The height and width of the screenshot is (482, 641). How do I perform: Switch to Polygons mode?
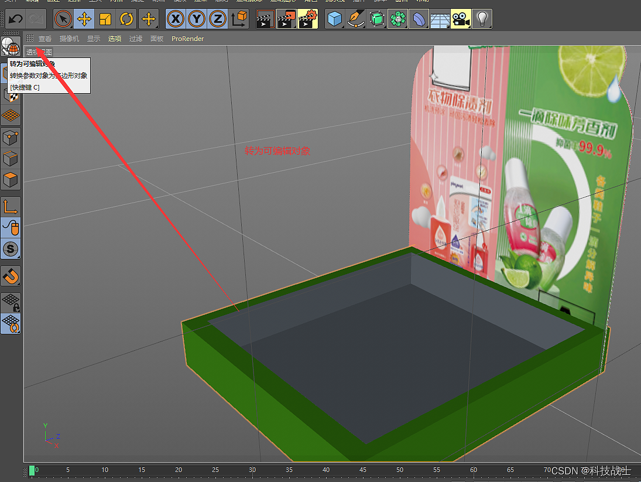coord(11,180)
